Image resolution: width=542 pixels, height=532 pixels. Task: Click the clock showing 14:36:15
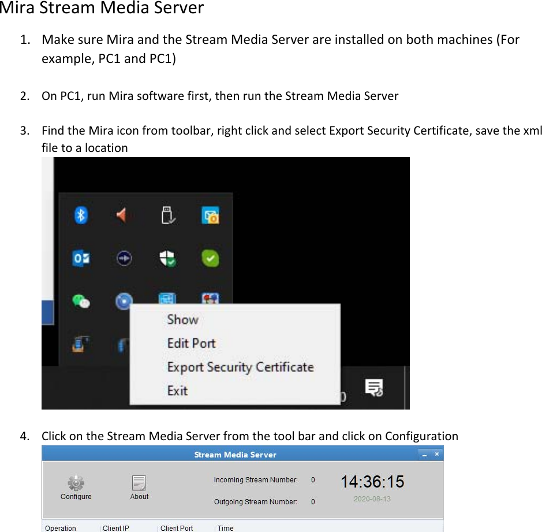tap(372, 481)
